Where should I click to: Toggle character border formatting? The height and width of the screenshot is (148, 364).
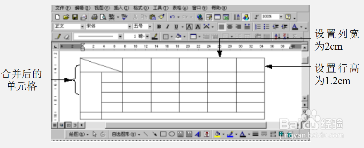189,27
